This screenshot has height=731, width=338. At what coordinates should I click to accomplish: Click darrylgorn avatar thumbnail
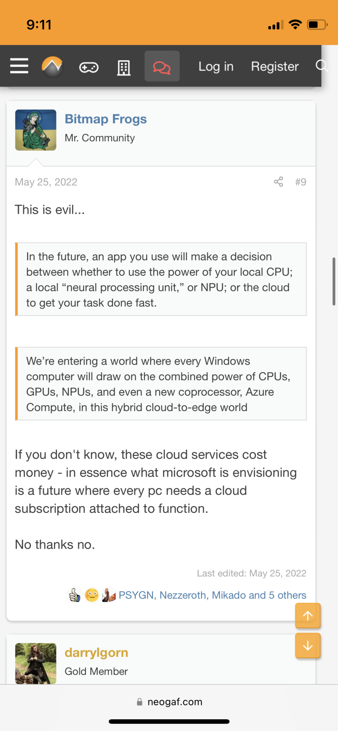(36, 663)
